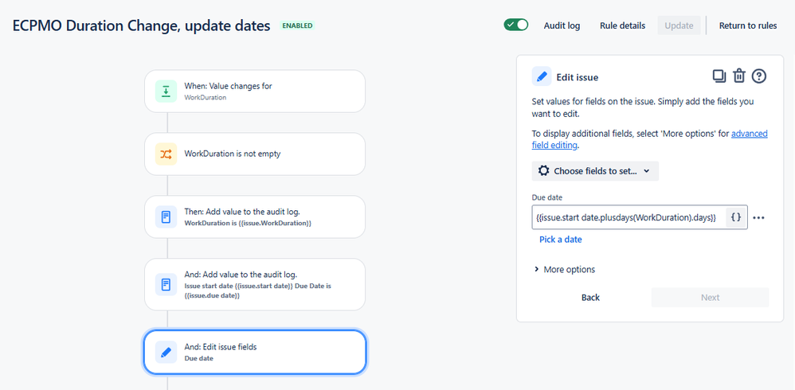Toggle the rule enabled switch off

pyautogui.click(x=516, y=25)
